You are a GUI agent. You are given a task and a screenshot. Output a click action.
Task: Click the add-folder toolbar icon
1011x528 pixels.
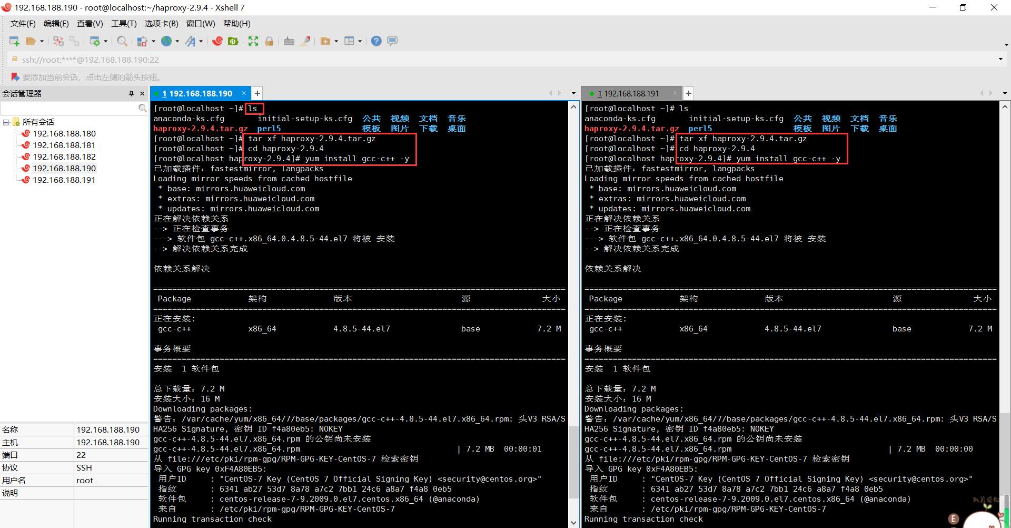[325, 41]
